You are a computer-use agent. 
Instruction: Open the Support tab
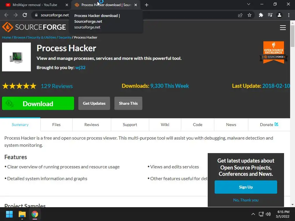point(130,125)
